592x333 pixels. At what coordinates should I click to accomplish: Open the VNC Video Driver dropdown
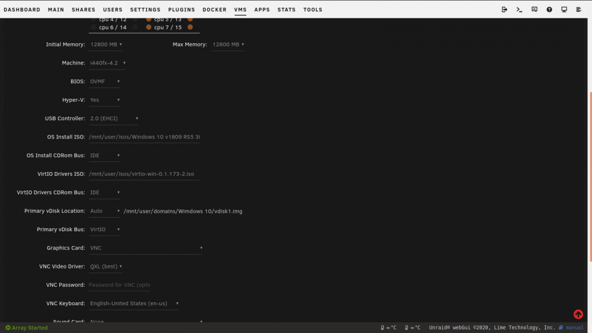(106, 266)
